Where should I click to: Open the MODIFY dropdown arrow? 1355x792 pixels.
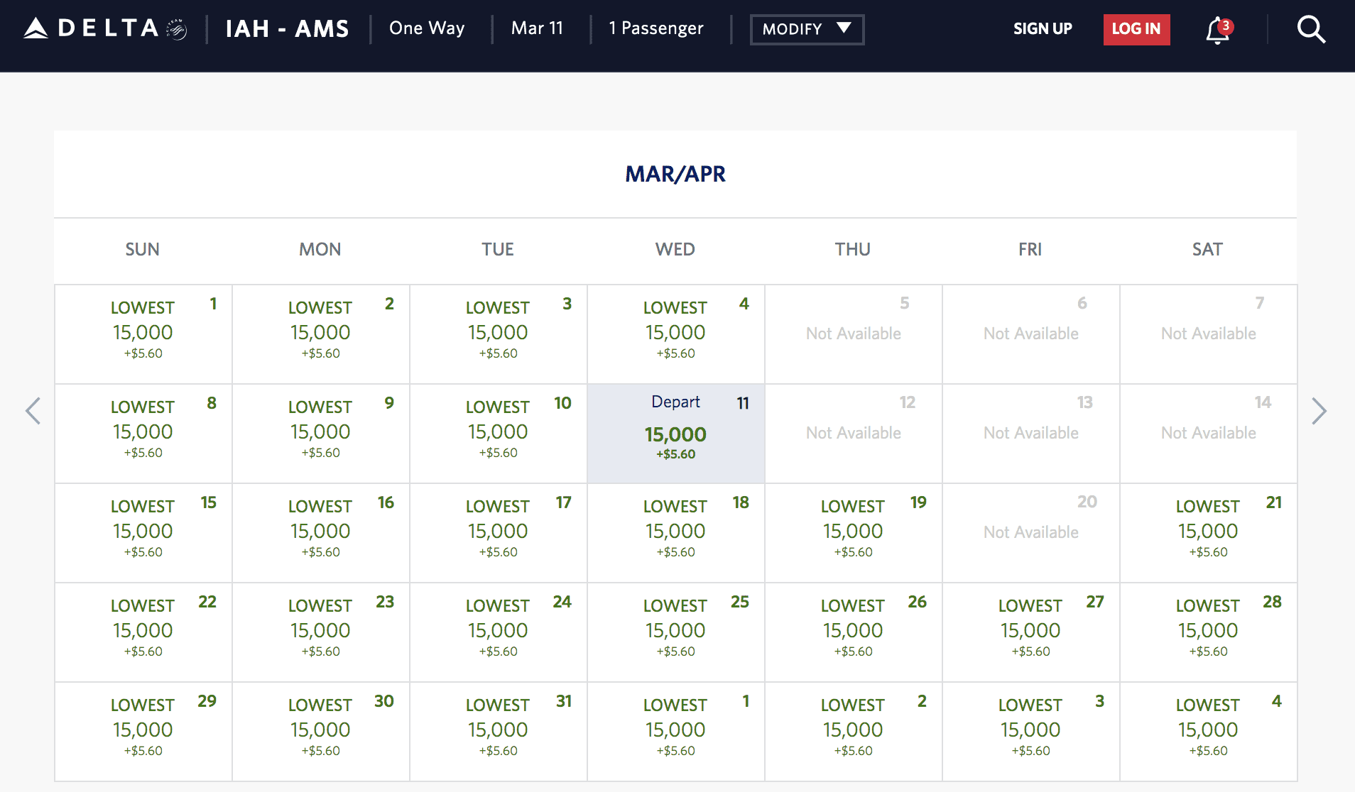coord(844,29)
